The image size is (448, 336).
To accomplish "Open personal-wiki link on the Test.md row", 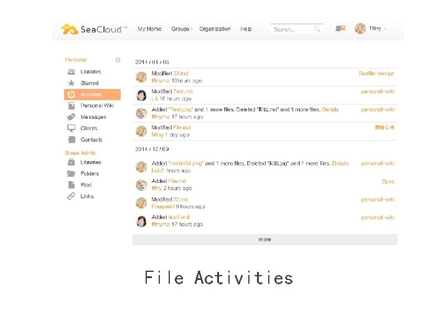I will pyautogui.click(x=378, y=91).
